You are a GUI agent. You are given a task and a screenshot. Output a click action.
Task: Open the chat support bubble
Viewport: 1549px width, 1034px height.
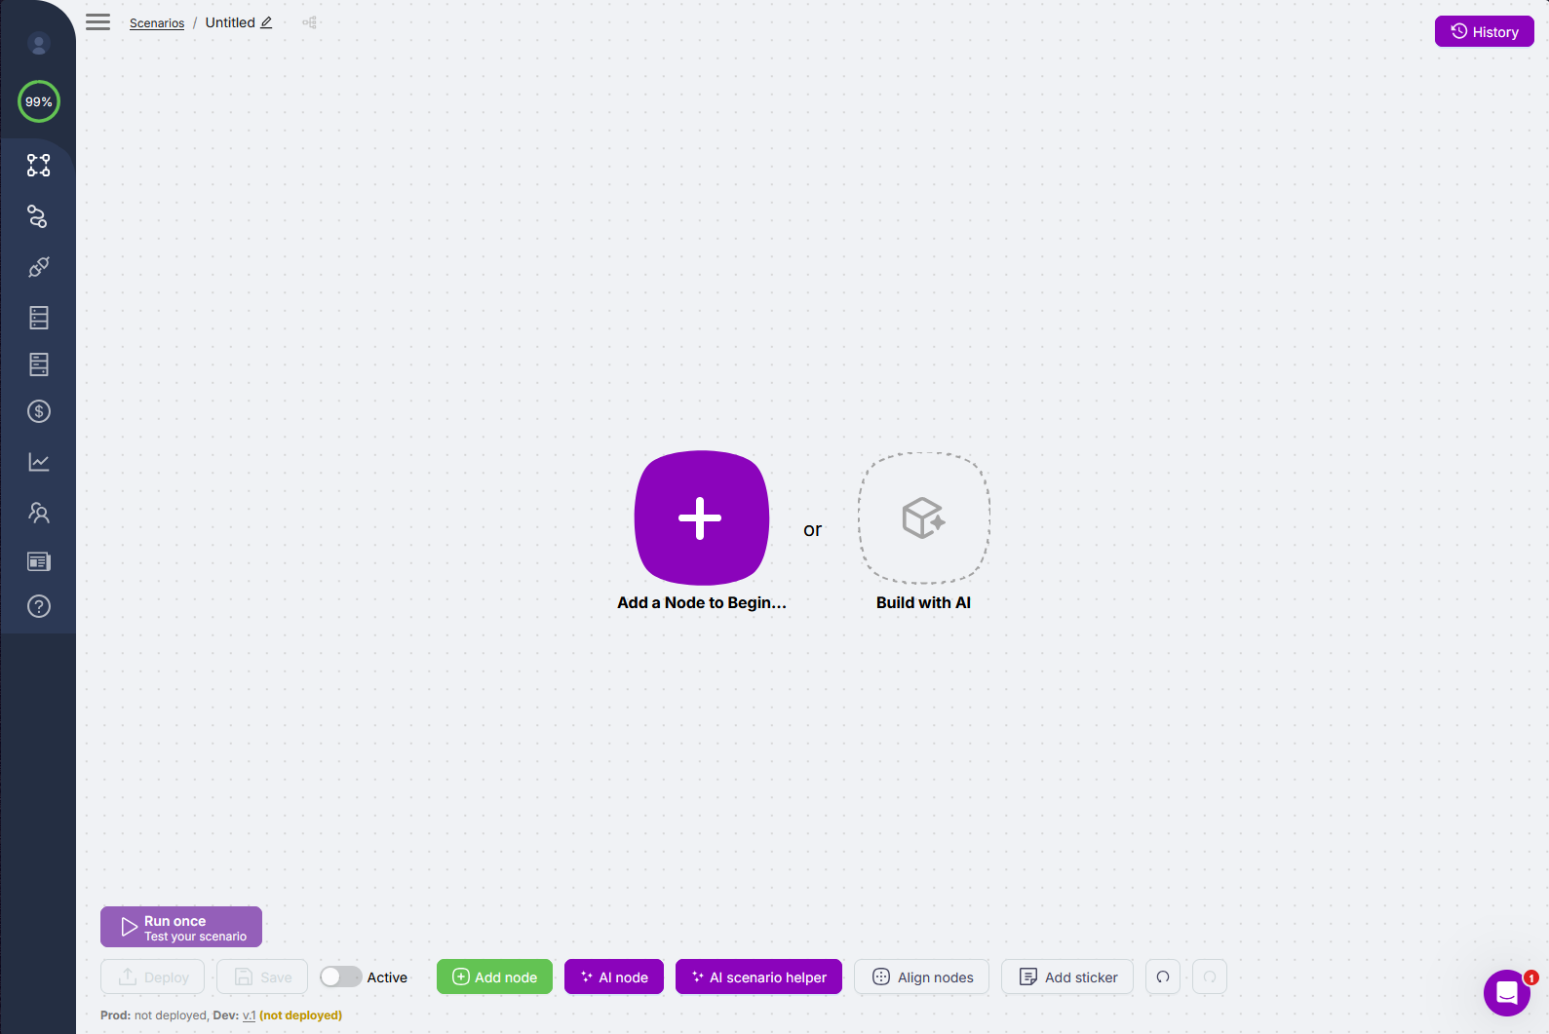pyautogui.click(x=1506, y=992)
